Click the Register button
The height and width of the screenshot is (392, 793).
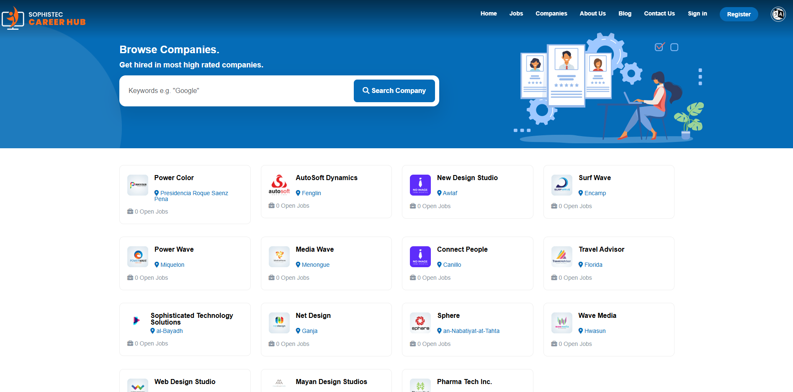pos(739,14)
